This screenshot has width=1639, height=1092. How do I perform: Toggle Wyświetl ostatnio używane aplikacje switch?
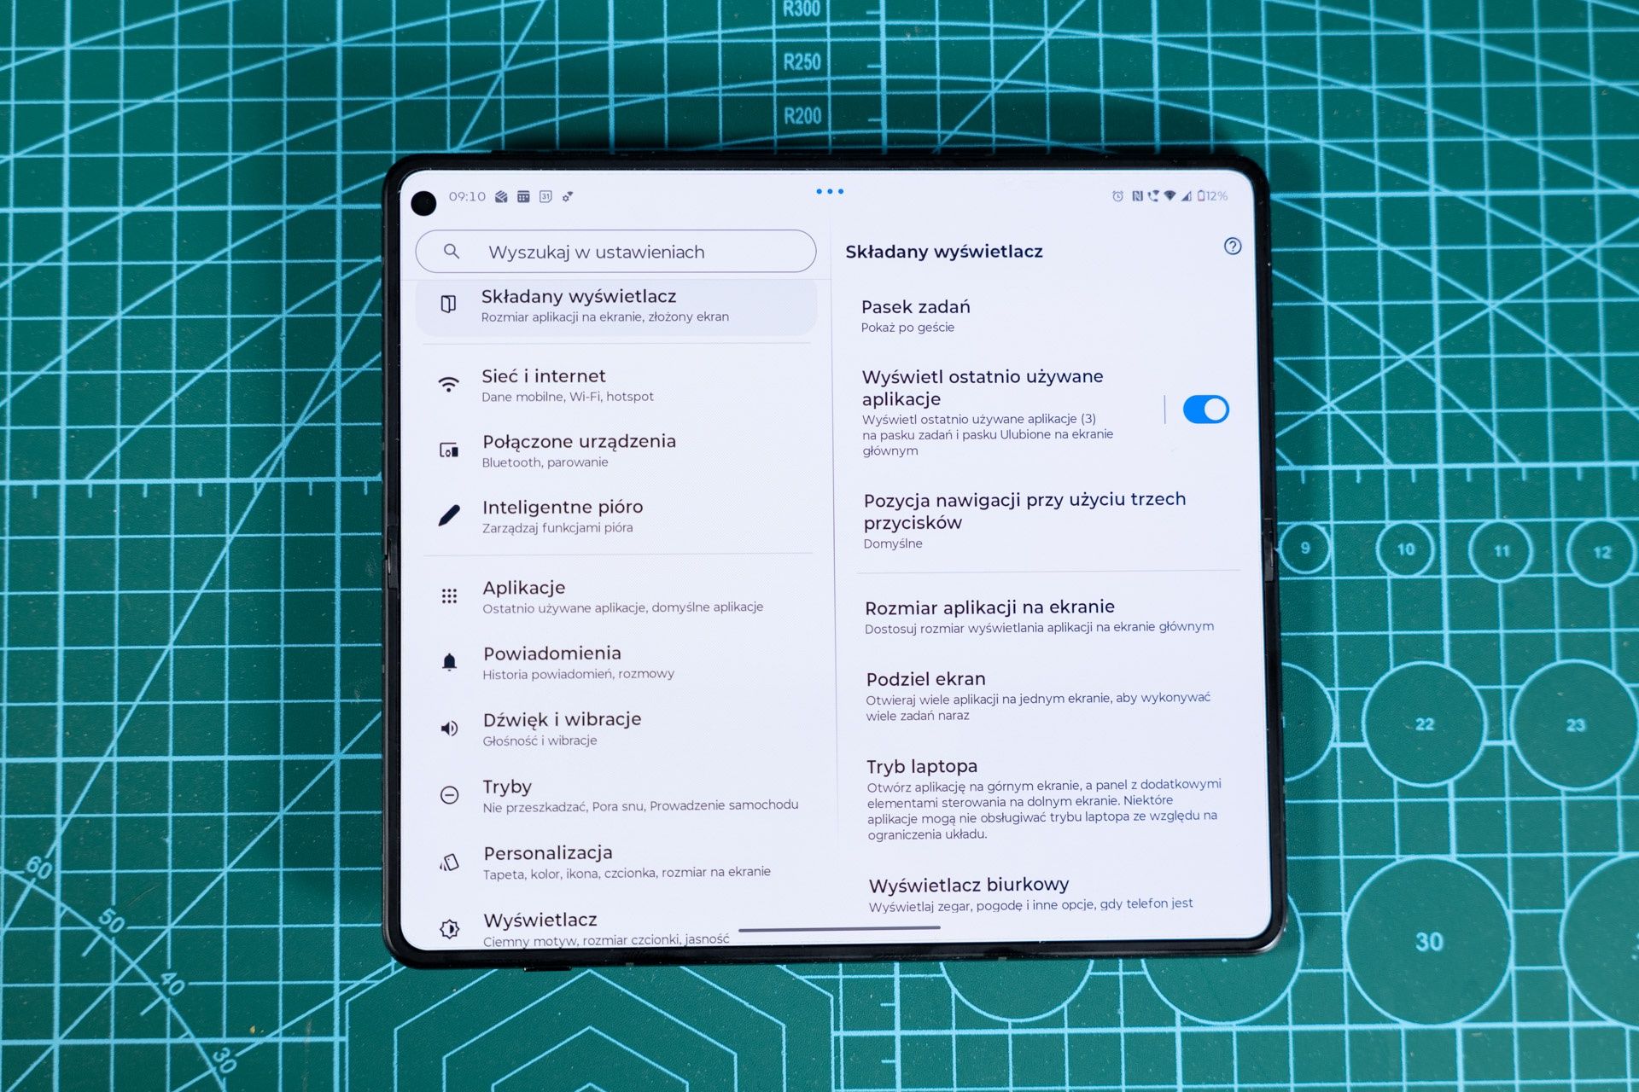[x=1205, y=409]
